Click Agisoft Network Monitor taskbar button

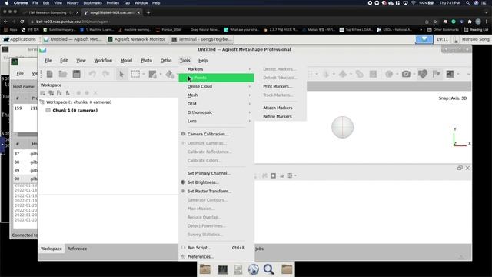(x=137, y=39)
